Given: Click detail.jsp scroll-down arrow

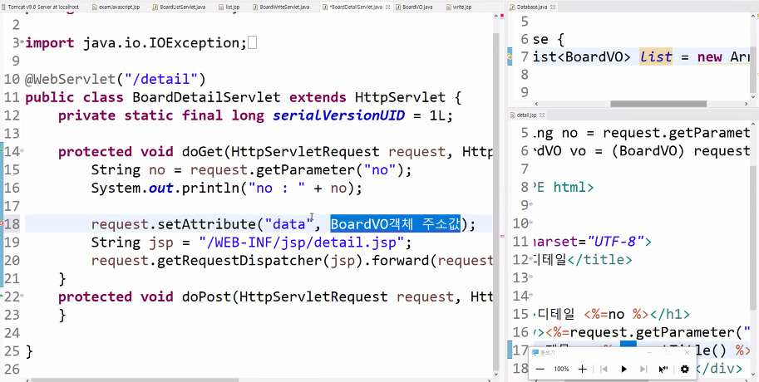Looking at the screenshot, I should [755, 374].
